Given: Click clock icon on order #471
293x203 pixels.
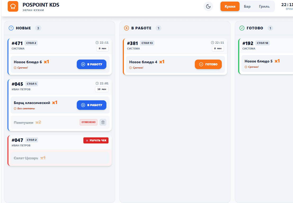Looking at the screenshot, I should pyautogui.click(x=97, y=43).
